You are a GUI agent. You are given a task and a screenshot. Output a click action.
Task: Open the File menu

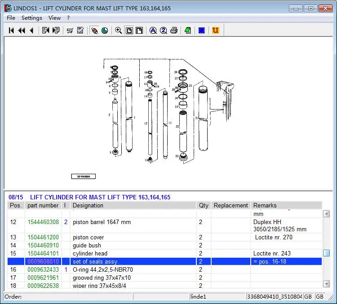tap(11, 18)
